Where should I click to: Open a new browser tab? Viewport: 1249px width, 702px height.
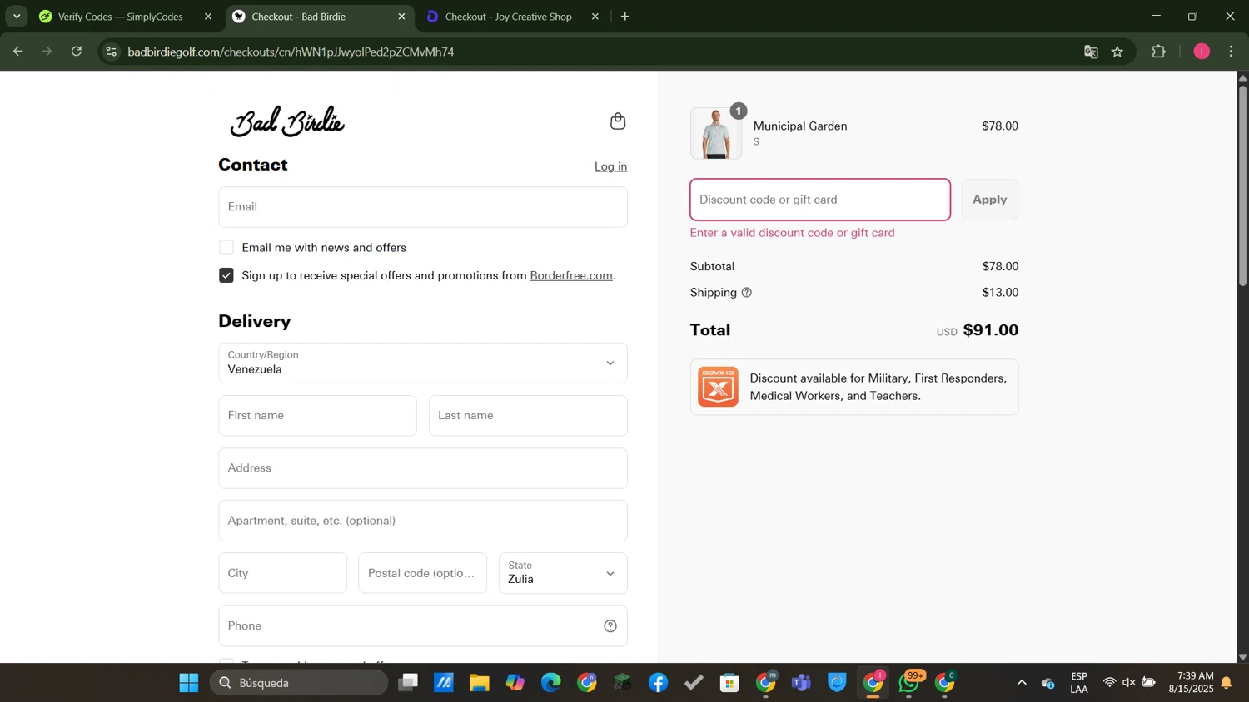625,17
